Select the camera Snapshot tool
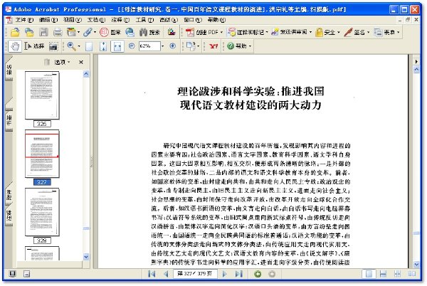Image resolution: width=427 pixels, height=286 pixels. click(x=53, y=46)
